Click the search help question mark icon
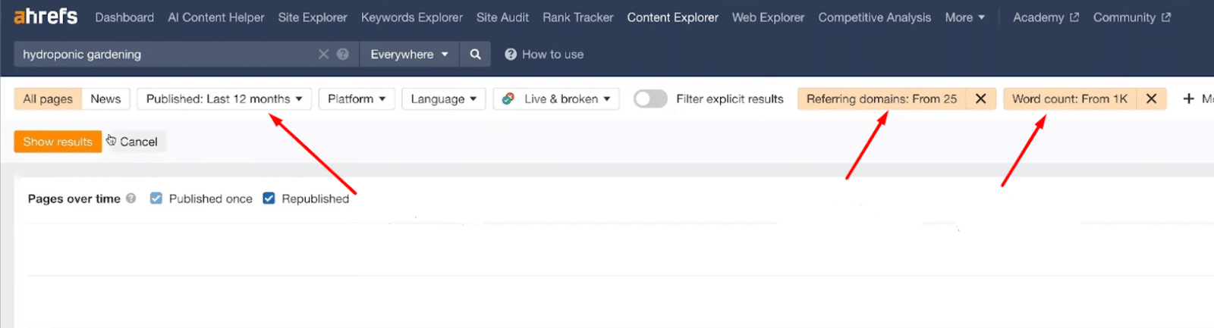 point(343,55)
